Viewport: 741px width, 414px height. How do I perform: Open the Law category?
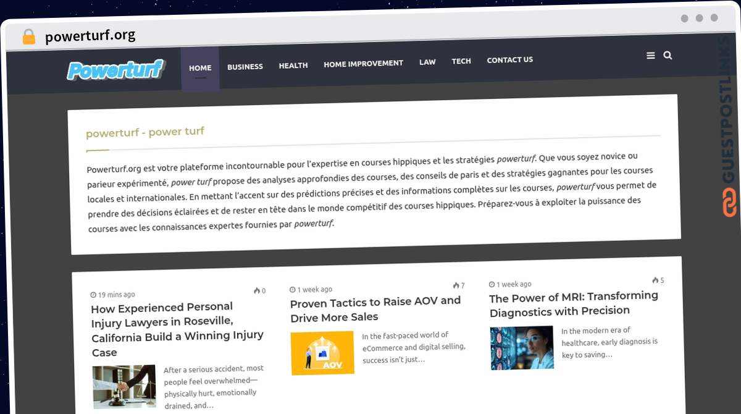tap(427, 62)
